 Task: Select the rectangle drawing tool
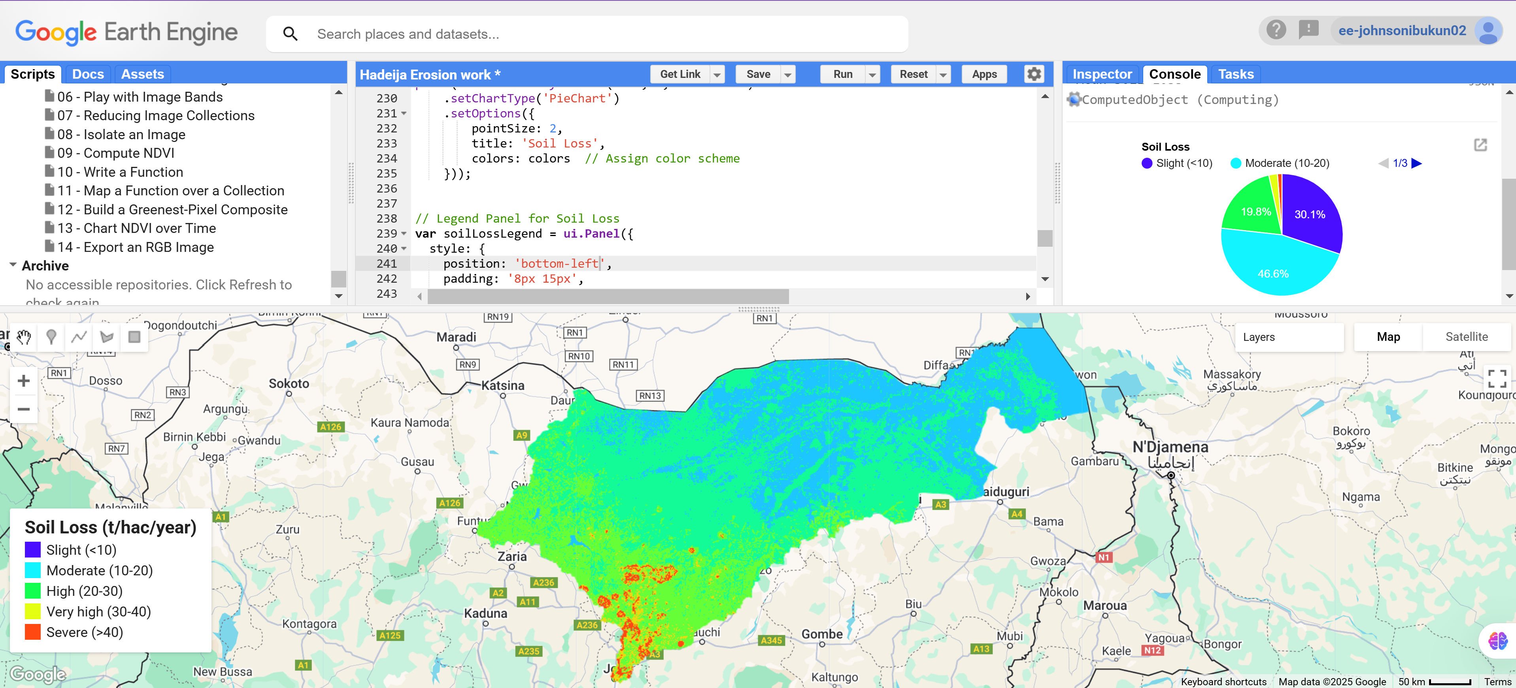[x=134, y=336]
